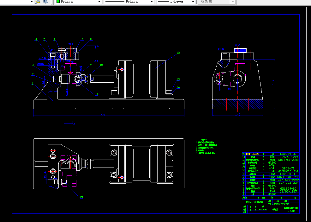Viewport: 311px width, 222px height.
Task: Click the 27 dimension text
Action: [63, 66]
